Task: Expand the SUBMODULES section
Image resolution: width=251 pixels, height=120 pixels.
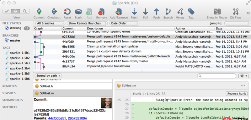Action: coord(13,100)
